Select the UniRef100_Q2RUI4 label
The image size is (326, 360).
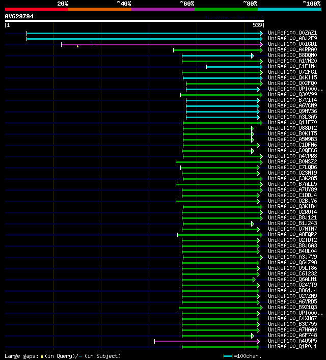(x=292, y=212)
